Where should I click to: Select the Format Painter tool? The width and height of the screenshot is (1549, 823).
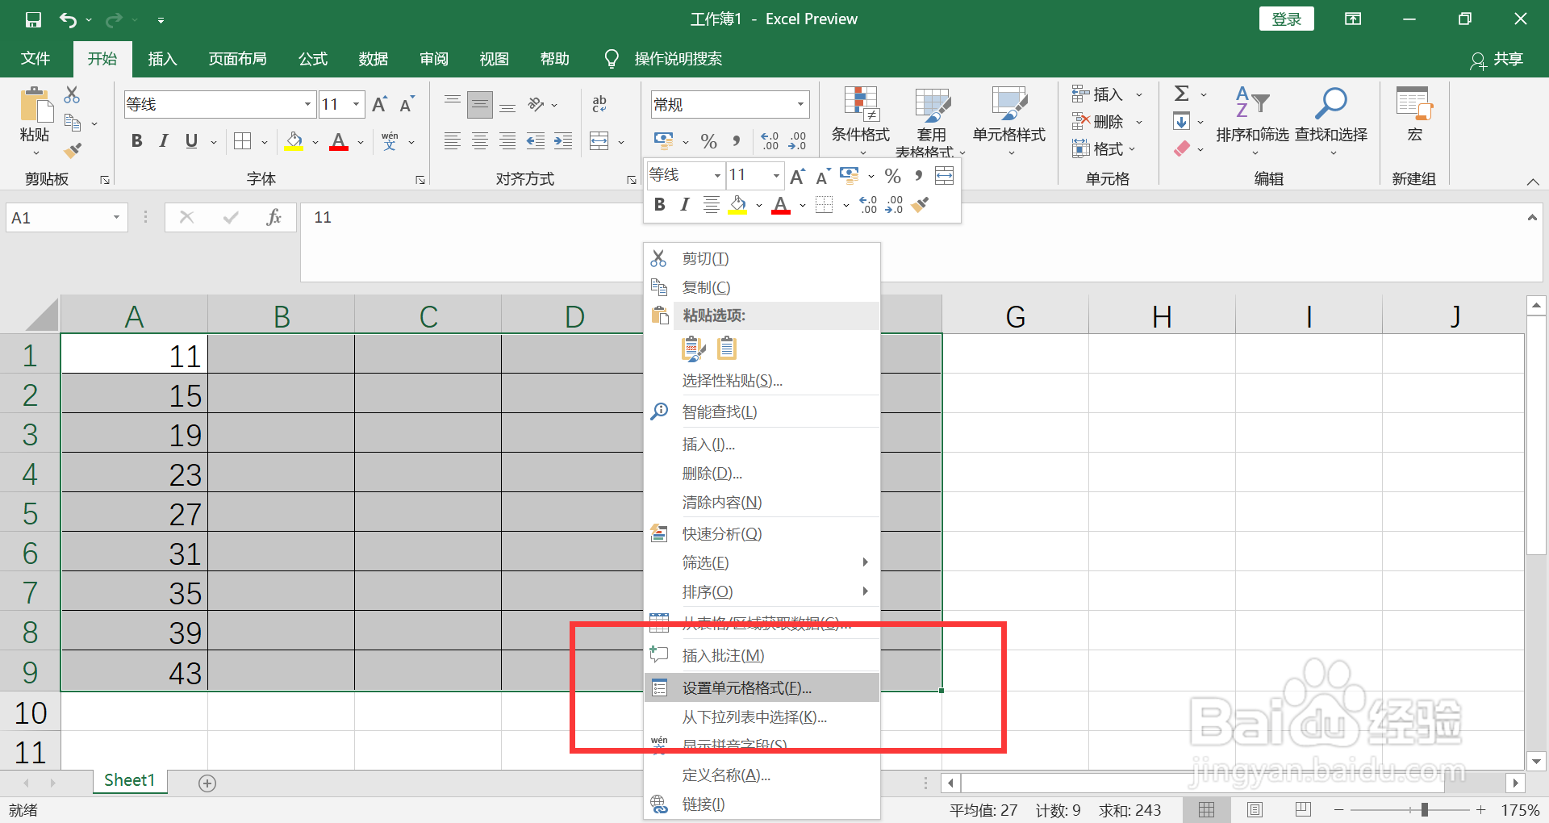pyautogui.click(x=71, y=150)
